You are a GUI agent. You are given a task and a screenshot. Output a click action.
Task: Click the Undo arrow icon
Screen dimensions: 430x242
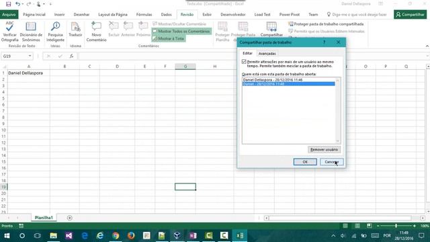tap(17, 4)
